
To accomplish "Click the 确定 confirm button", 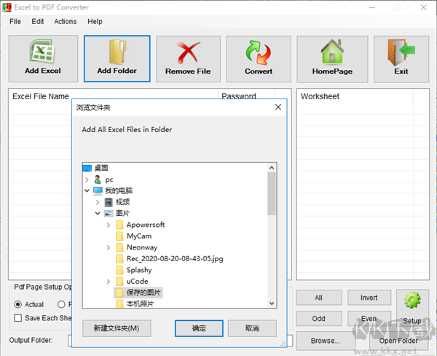I will [x=199, y=328].
